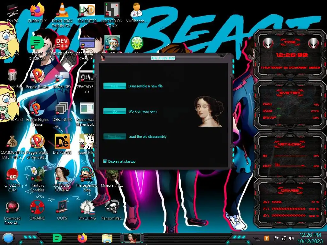Image resolution: width=327 pixels, height=245 pixels.
Task: Open the COMMUNISTS HATE THIS money bag icon
Action: point(12,142)
